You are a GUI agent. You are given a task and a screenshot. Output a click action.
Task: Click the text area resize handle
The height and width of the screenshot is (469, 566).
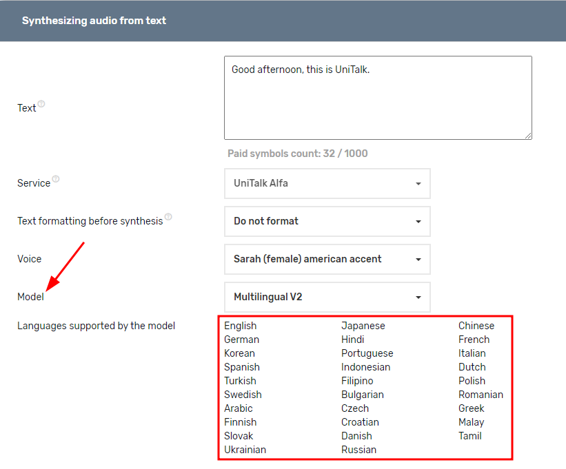pyautogui.click(x=527, y=135)
